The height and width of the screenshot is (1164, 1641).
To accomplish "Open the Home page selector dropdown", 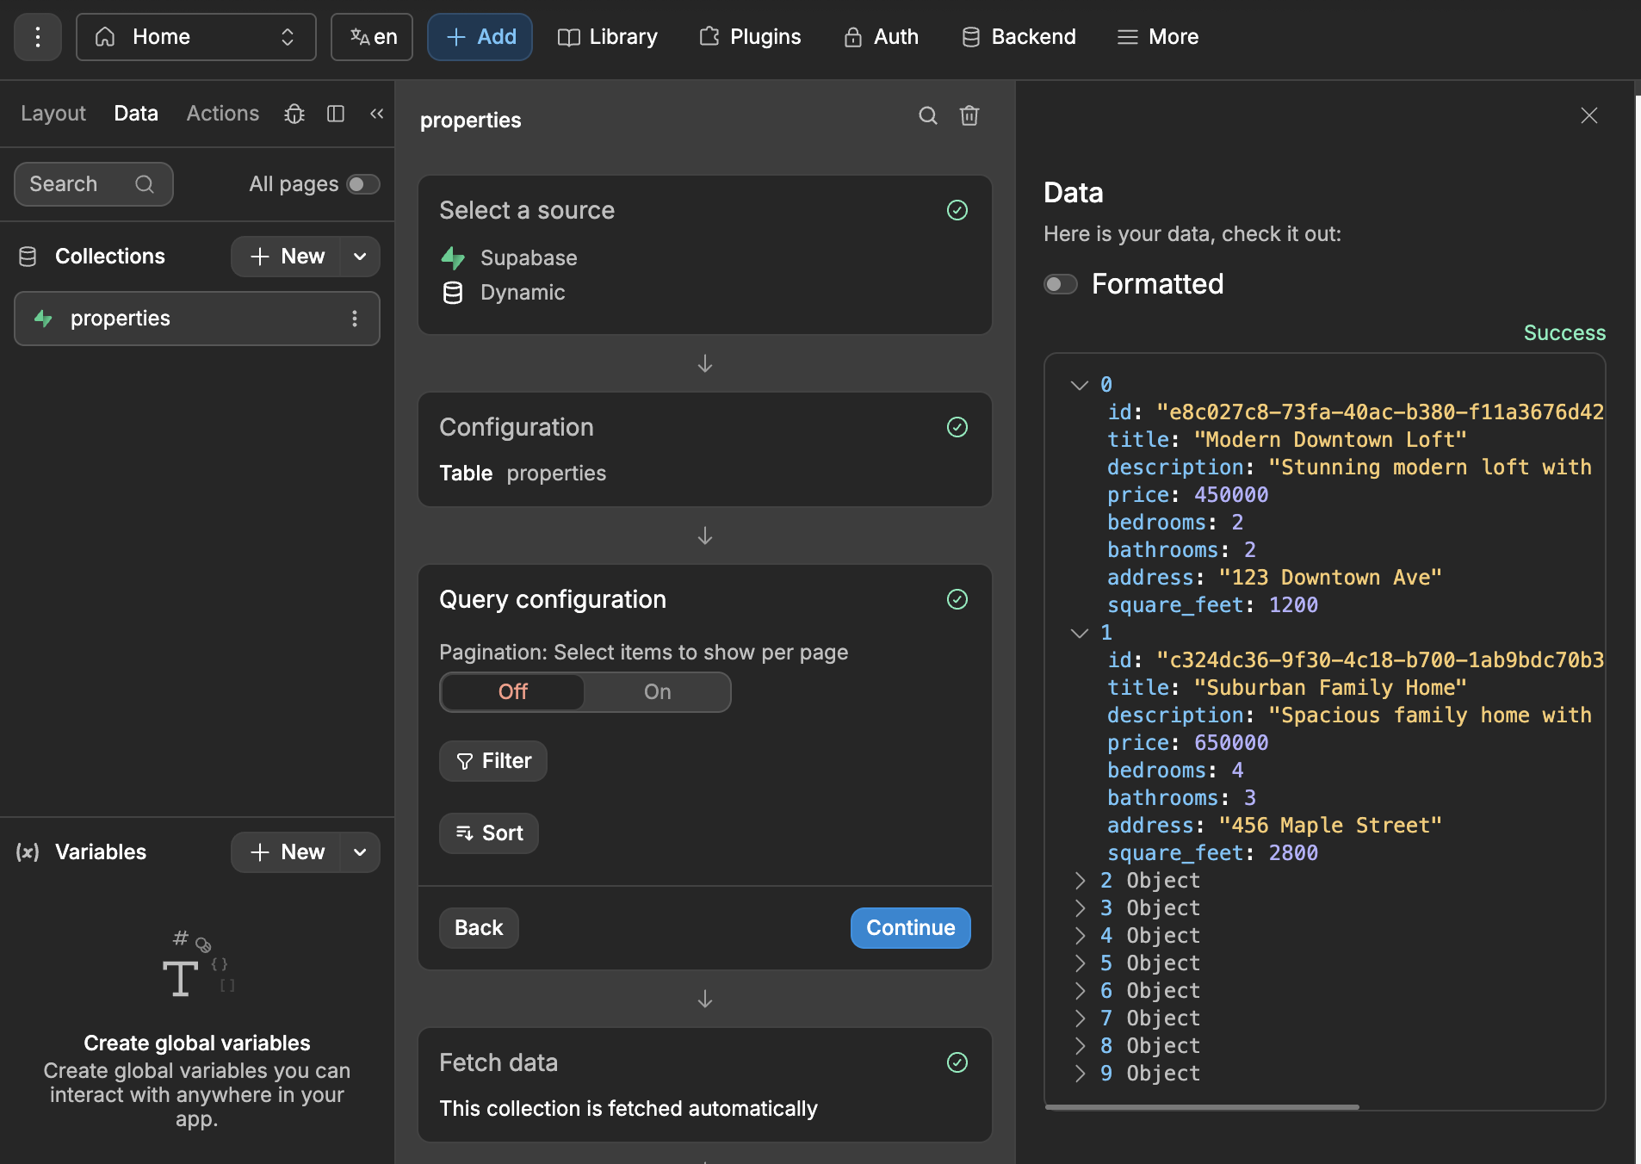I will 196,37.
